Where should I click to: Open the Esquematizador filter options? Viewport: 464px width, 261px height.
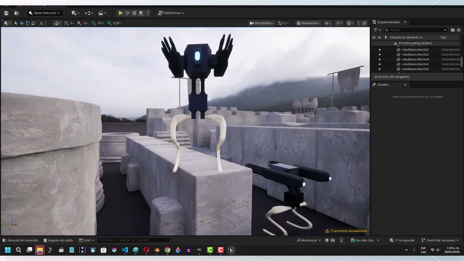click(377, 30)
